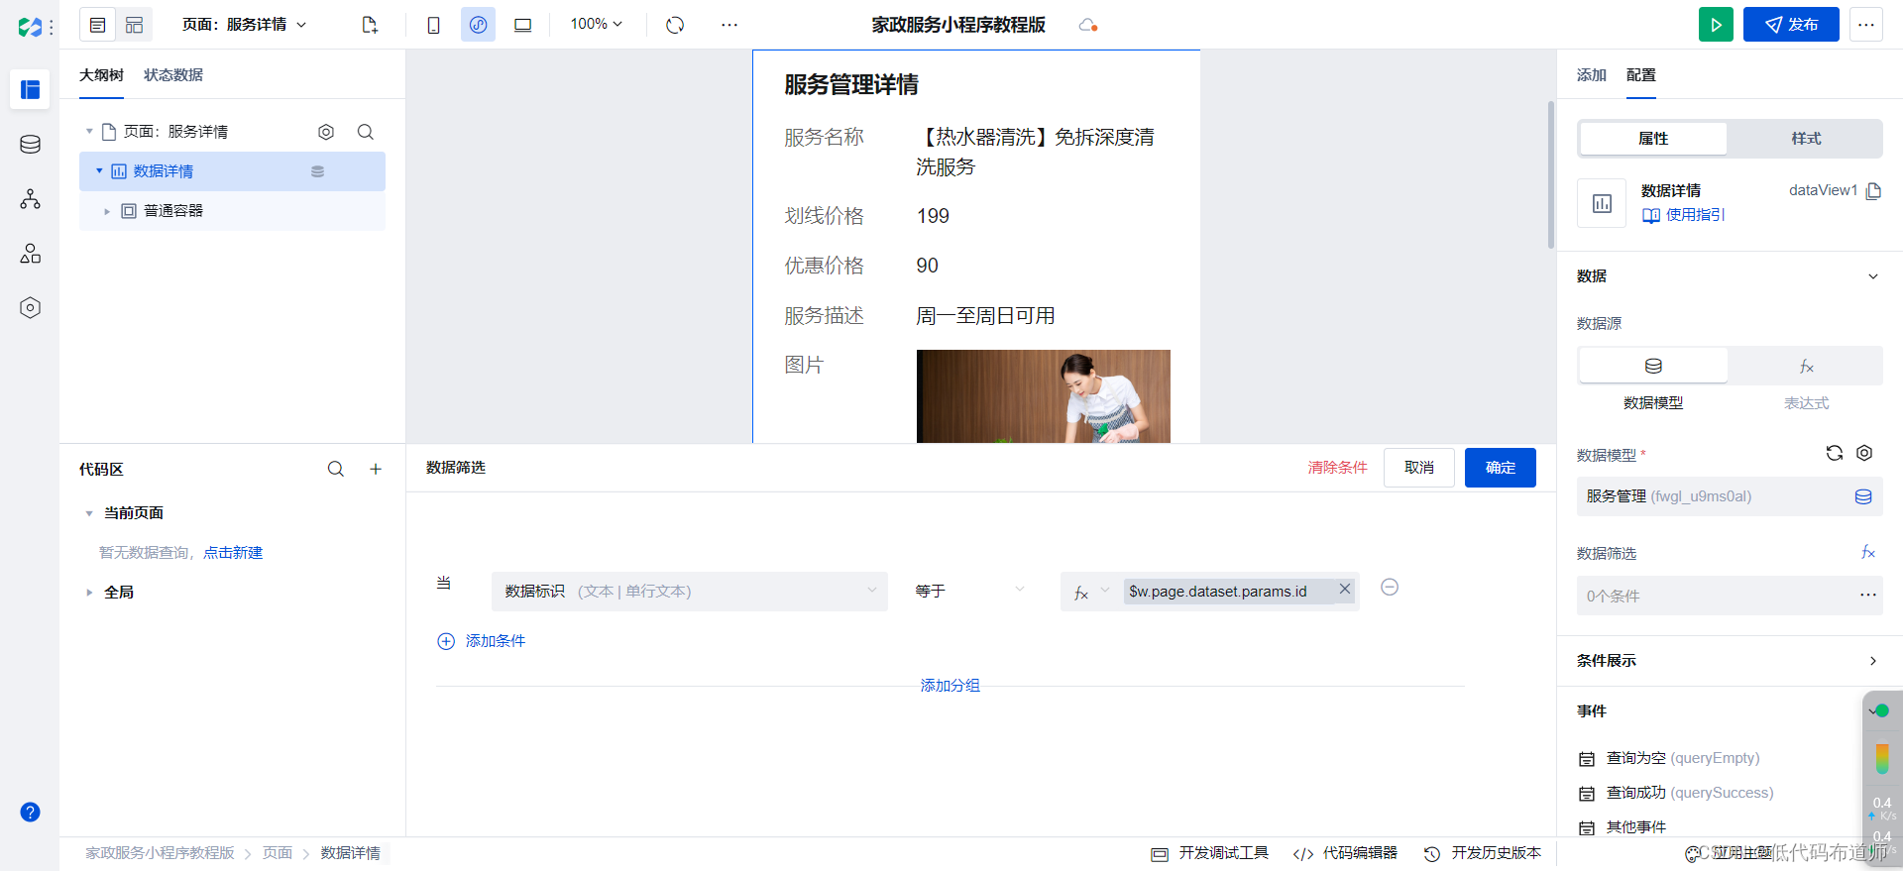The width and height of the screenshot is (1903, 871).
Task: Open the fx value type dropdown
Action: click(1091, 592)
